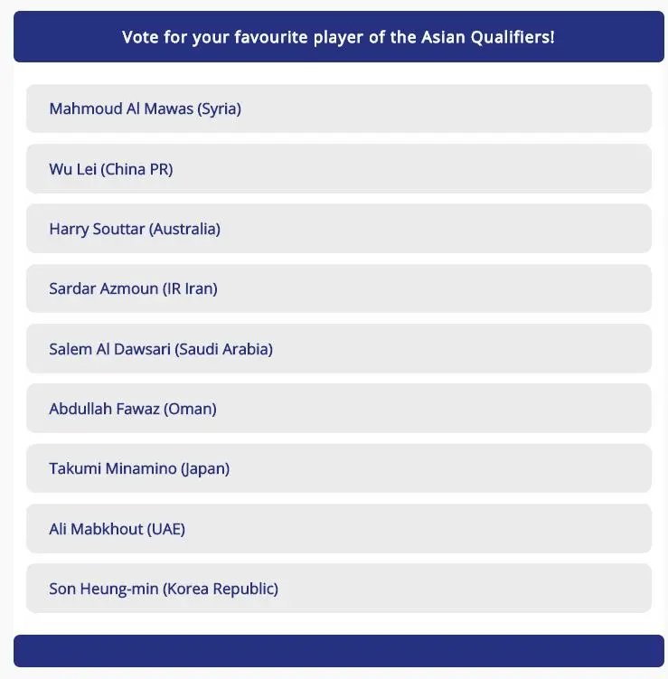668x679 pixels.
Task: Pick Ali Mabkhout in the poll
Action: (338, 528)
